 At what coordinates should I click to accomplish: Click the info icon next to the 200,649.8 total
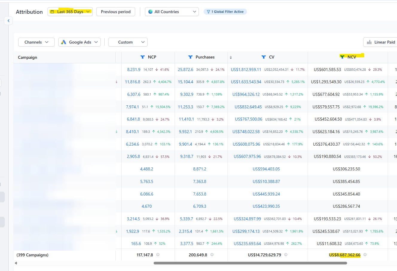[212, 255]
